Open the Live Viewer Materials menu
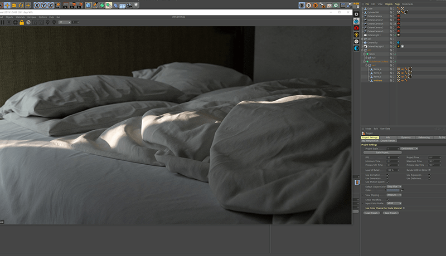This screenshot has height=256, width=446. tap(20, 17)
